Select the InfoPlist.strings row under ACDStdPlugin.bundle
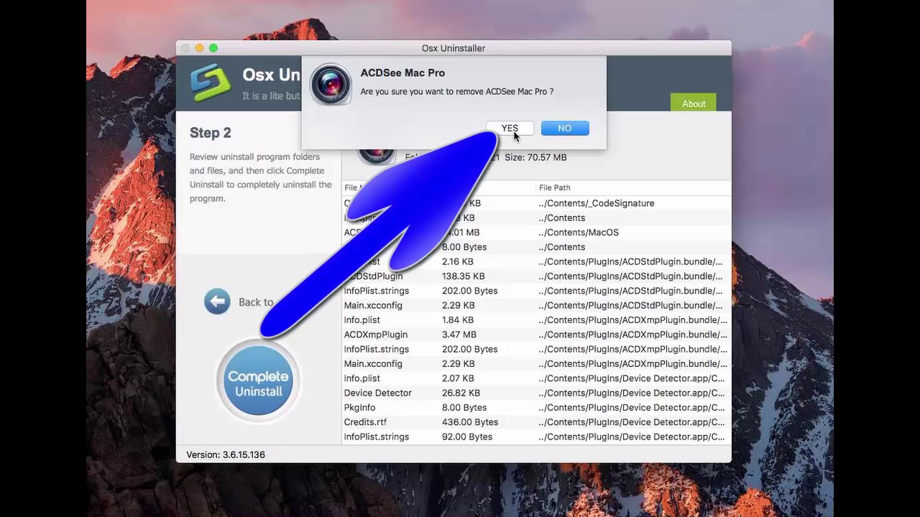The height and width of the screenshot is (517, 920). [x=536, y=291]
